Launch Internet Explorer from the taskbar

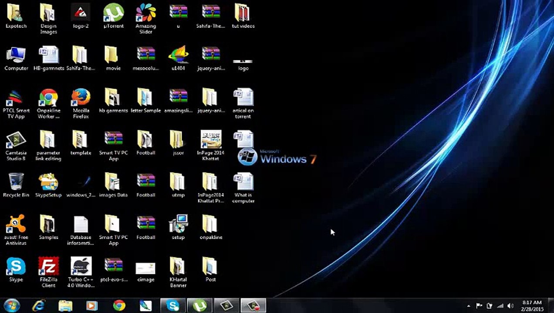pos(39,306)
